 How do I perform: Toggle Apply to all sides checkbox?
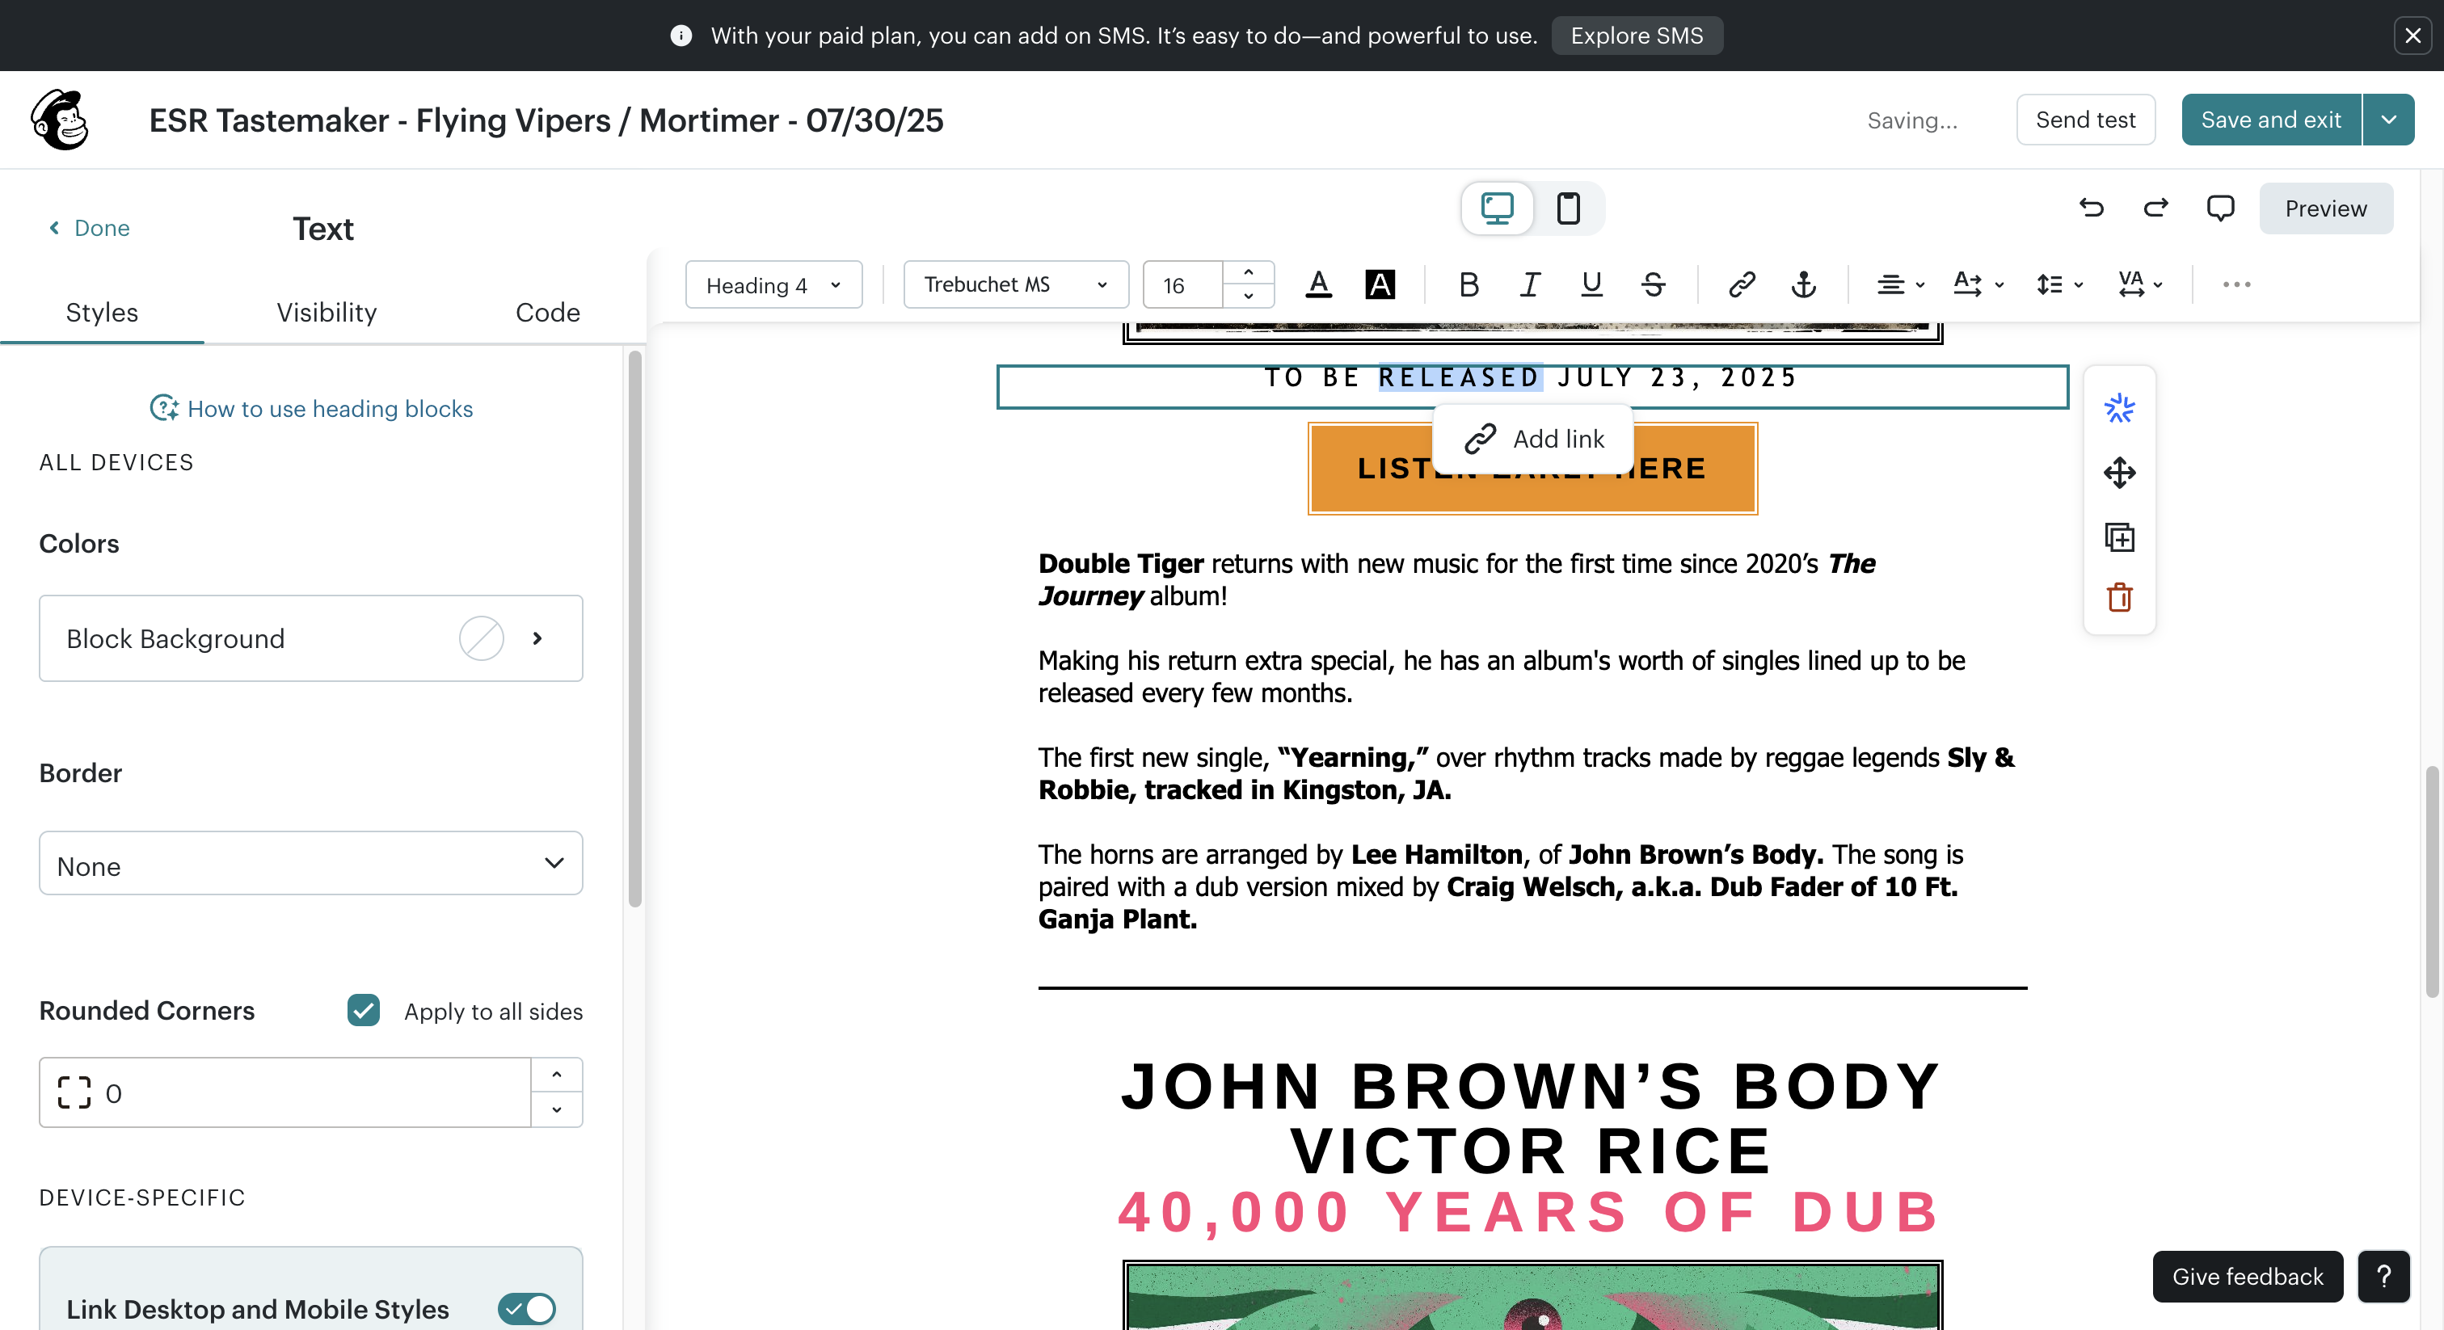[364, 1010]
